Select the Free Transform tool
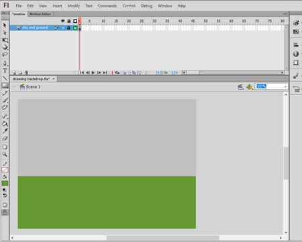The image size is (302, 242). [5, 40]
